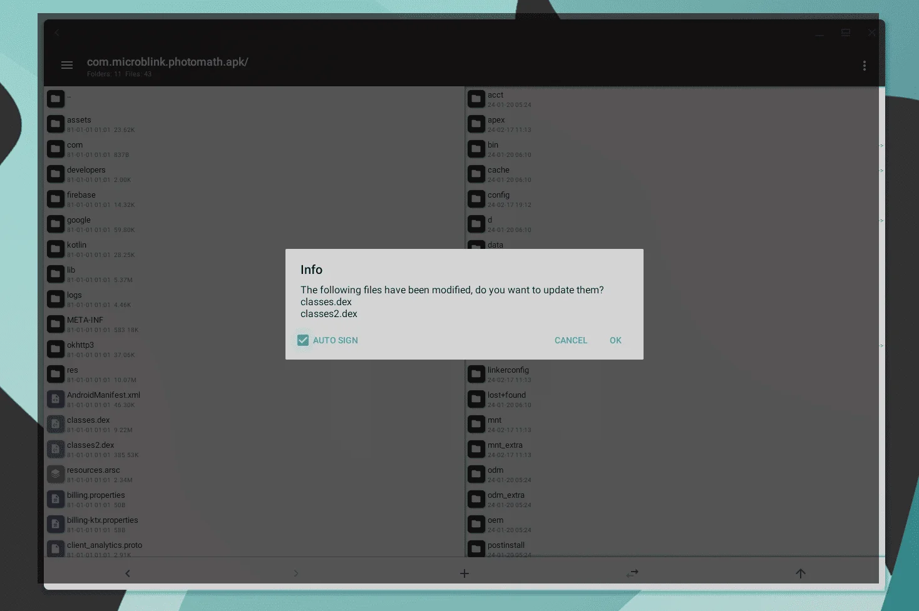Viewport: 919px width, 611px height.
Task: Select the classes2.dex file icon in the left panel
Action: tap(56, 448)
